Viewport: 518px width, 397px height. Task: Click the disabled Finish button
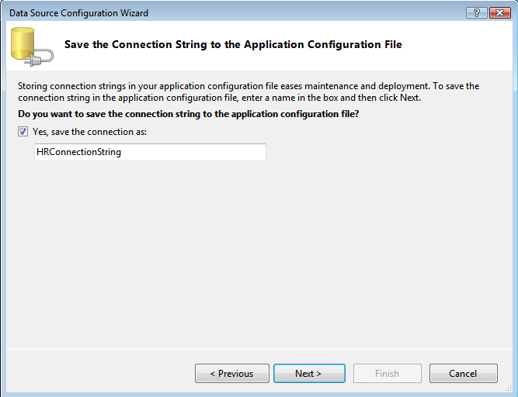(x=387, y=374)
